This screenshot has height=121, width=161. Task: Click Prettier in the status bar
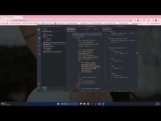132,91
